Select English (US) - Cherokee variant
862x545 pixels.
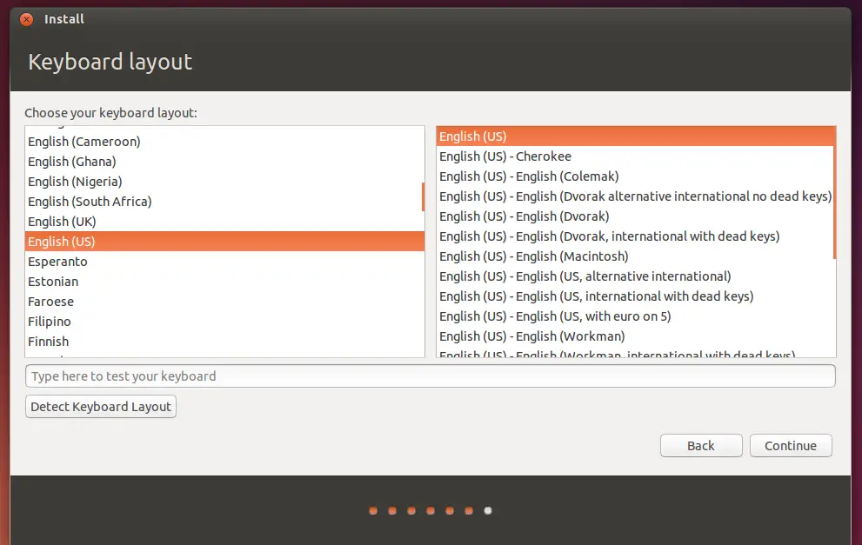pos(635,156)
